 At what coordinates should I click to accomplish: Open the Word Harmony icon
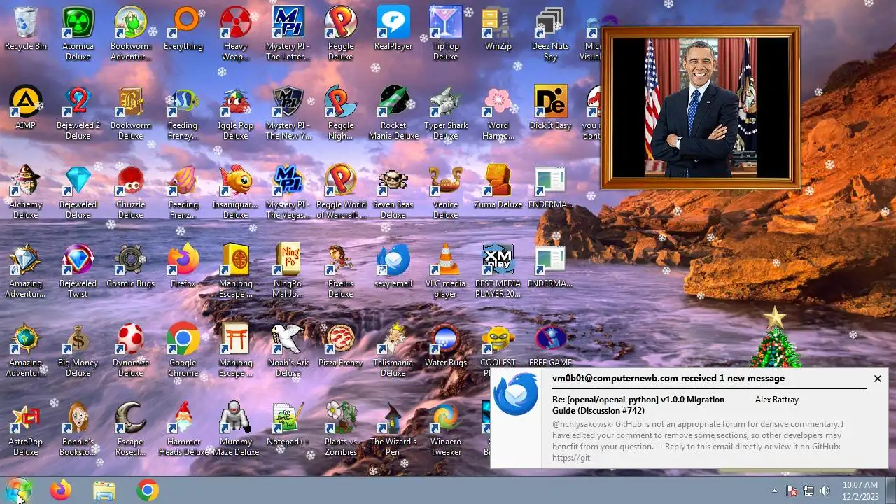pos(498,113)
